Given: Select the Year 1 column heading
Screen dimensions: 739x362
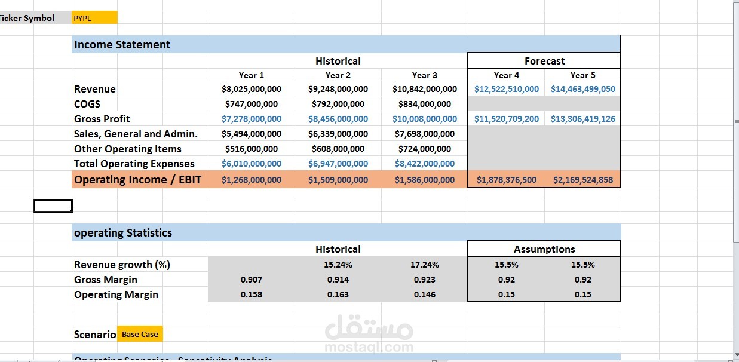Looking at the screenshot, I should click(252, 75).
